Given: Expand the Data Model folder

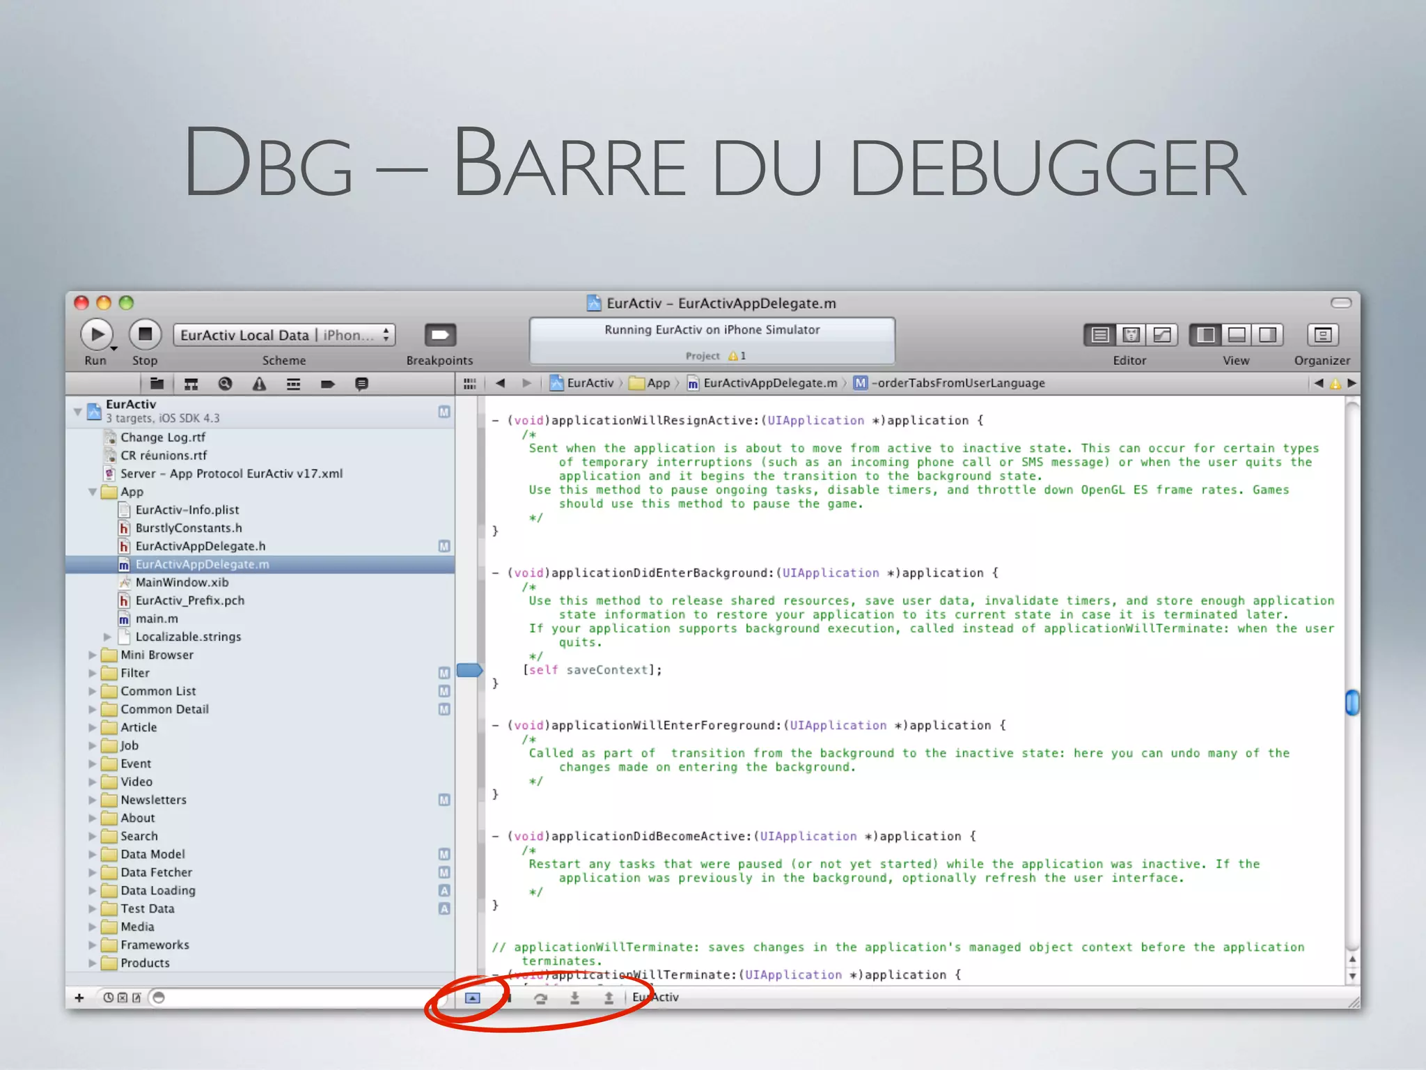Looking at the screenshot, I should coord(92,854).
